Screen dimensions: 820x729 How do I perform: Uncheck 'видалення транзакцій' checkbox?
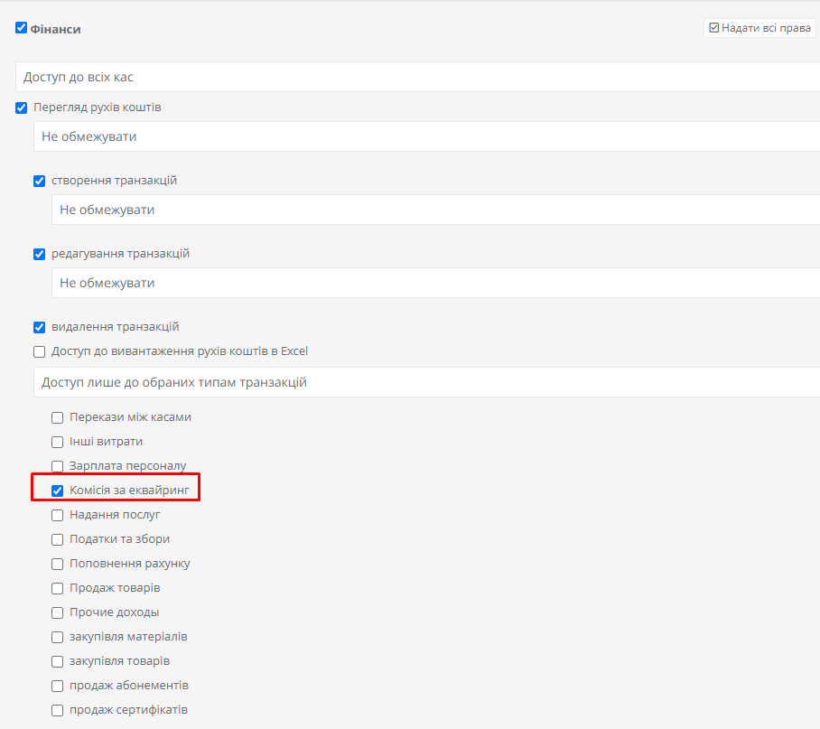point(39,327)
